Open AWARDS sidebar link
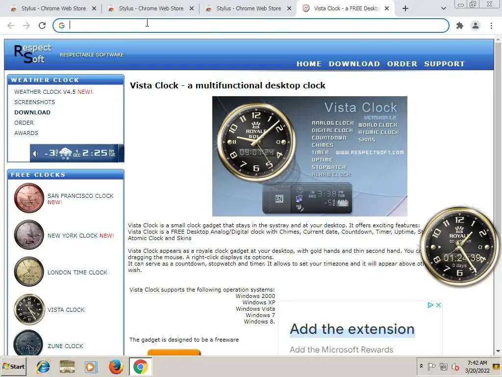502x377 pixels. [x=26, y=133]
